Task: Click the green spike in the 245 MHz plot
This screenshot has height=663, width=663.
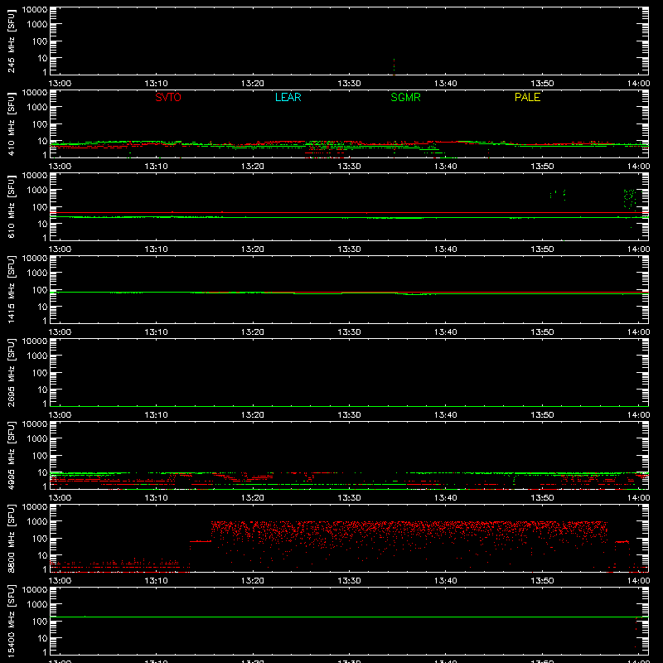Action: [394, 67]
